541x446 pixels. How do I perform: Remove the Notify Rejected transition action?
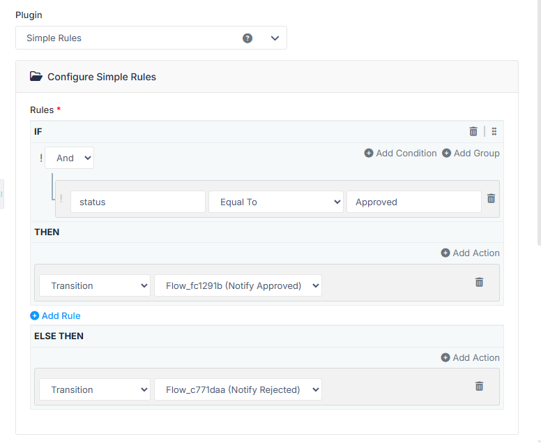click(479, 386)
